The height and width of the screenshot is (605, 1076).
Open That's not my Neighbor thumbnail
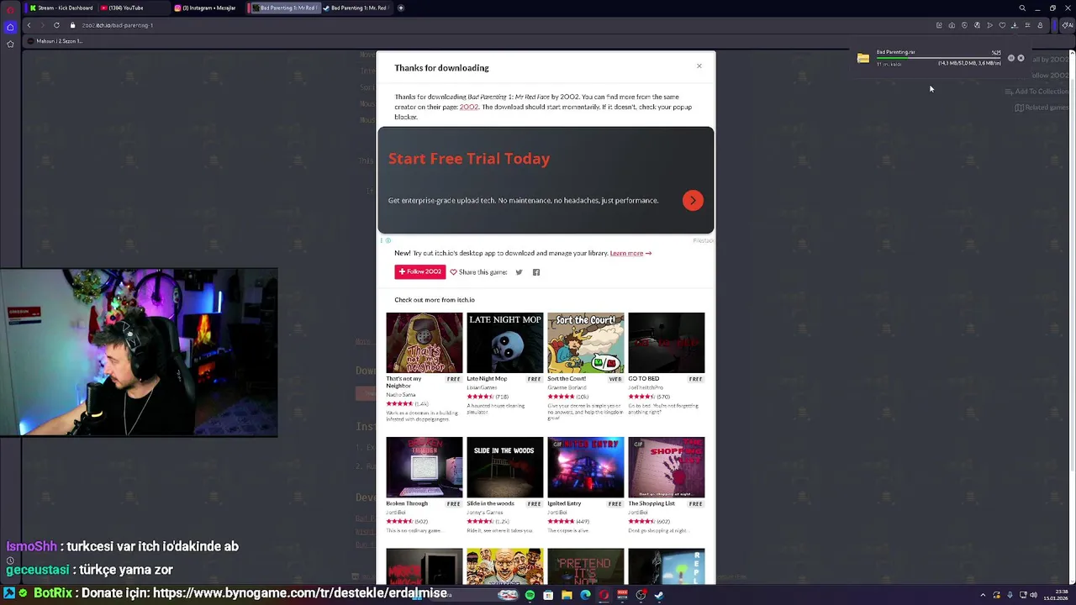(x=425, y=343)
